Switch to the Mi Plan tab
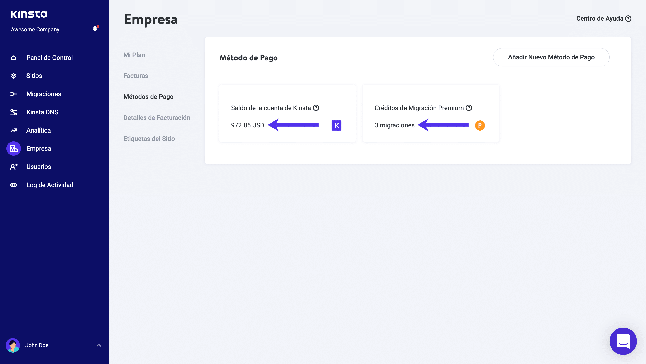 point(134,55)
